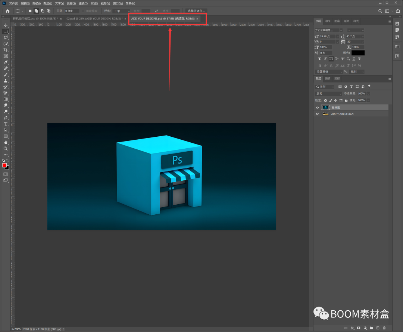Hide the 高清图 layer with eye icon
The width and height of the screenshot is (403, 332).
point(317,108)
